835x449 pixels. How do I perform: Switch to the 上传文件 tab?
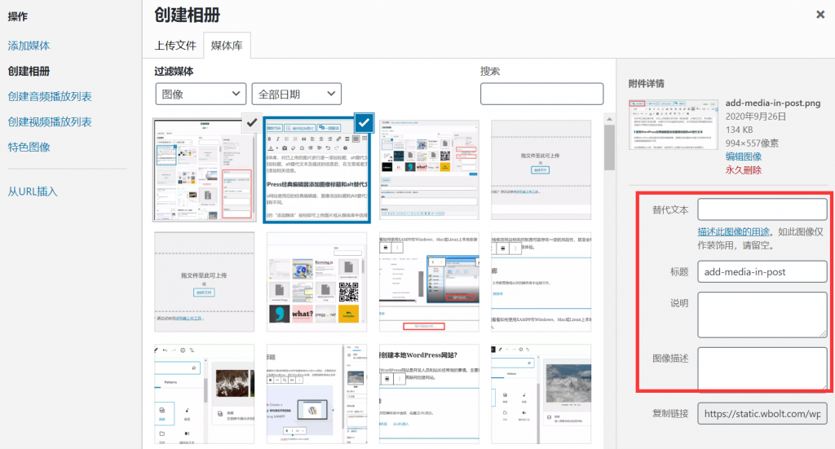[x=175, y=46]
